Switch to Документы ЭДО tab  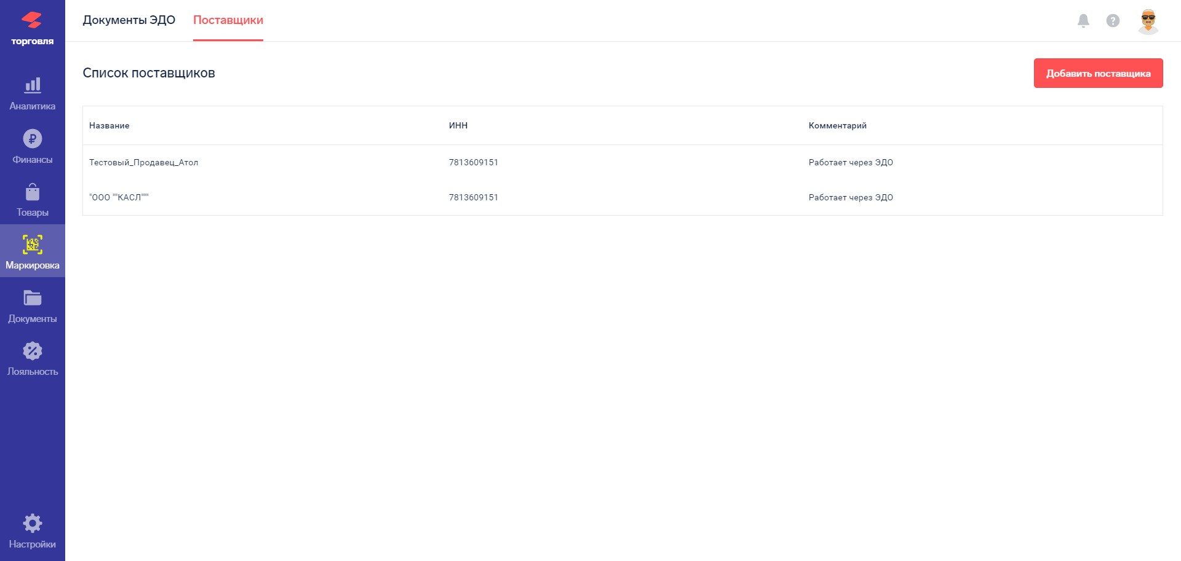pyautogui.click(x=129, y=20)
